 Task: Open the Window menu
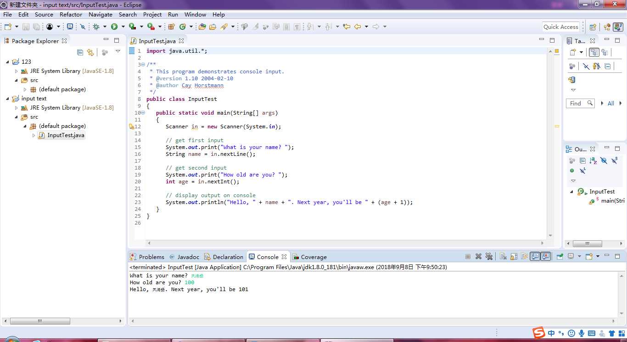[195, 14]
